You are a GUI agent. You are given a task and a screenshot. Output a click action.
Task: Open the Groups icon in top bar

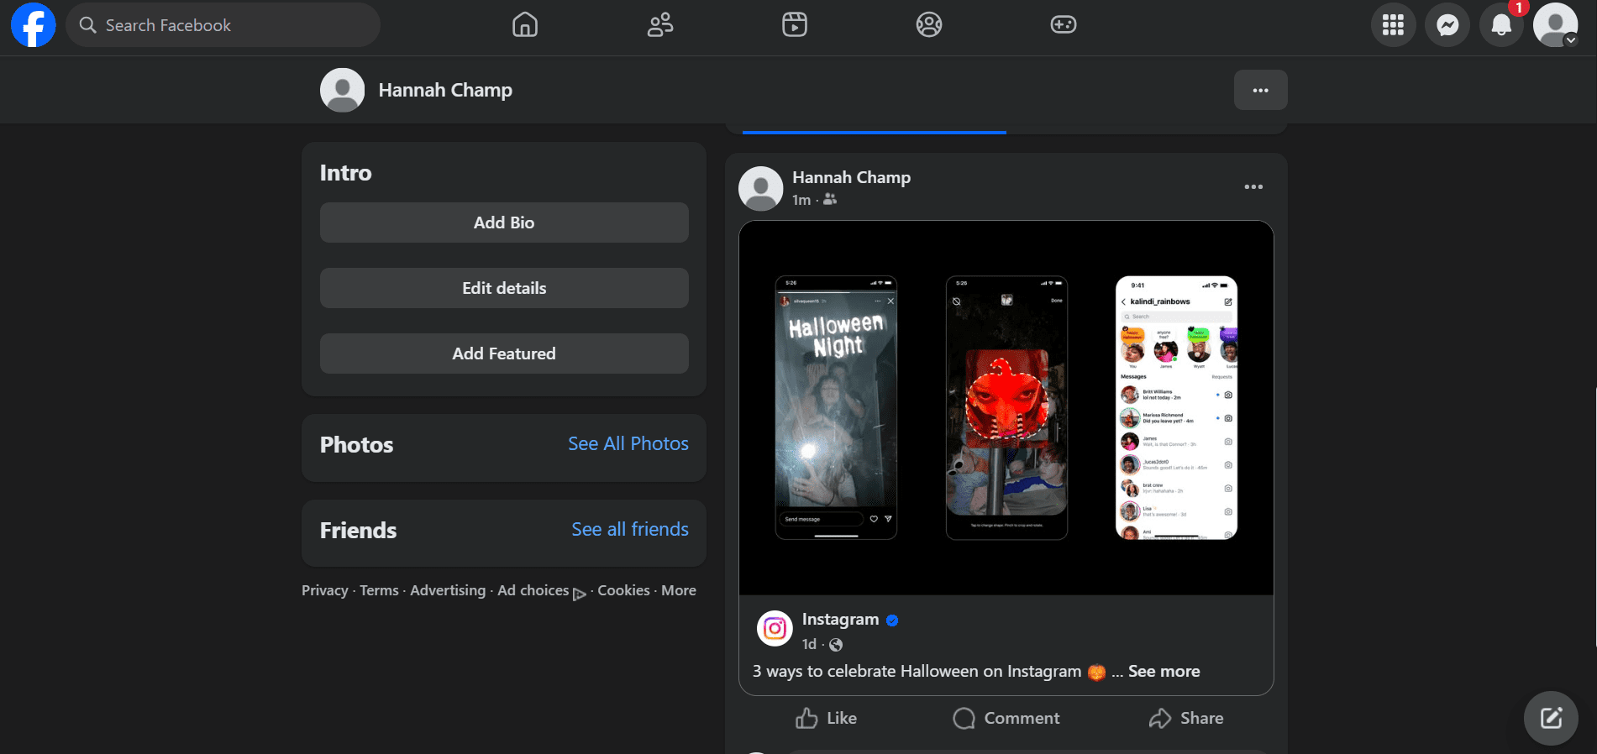point(929,25)
